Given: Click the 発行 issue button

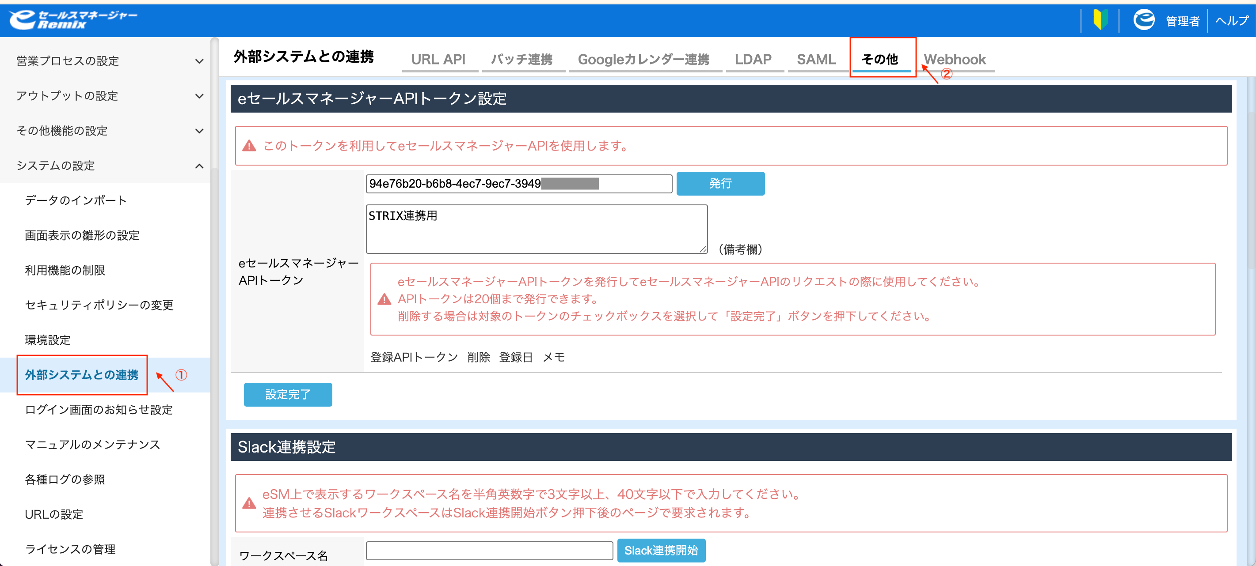Looking at the screenshot, I should (720, 184).
